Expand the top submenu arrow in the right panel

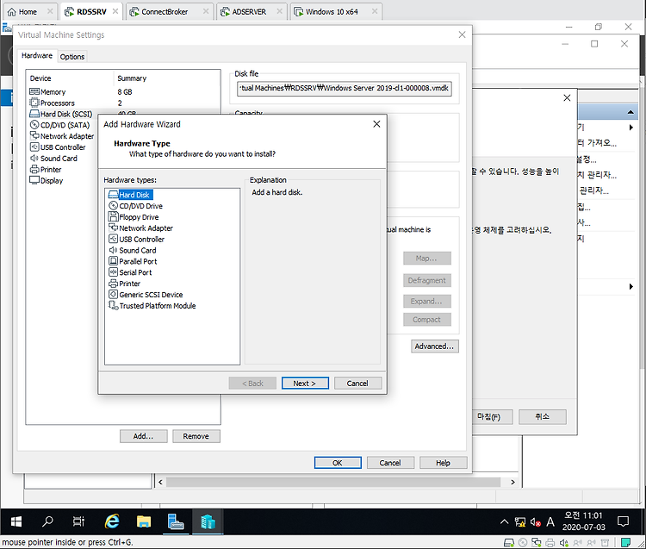[630, 128]
